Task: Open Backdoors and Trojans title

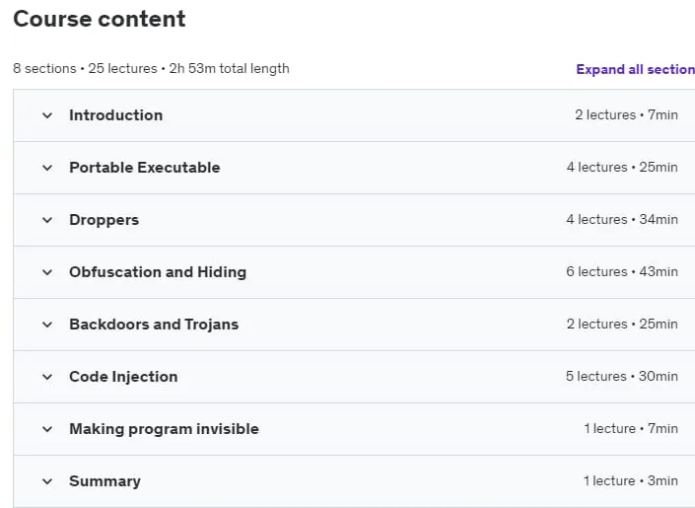Action: tap(154, 325)
